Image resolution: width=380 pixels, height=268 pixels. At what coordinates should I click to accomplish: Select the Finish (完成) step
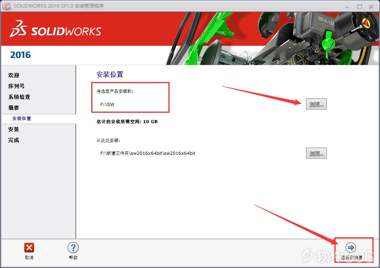click(14, 140)
